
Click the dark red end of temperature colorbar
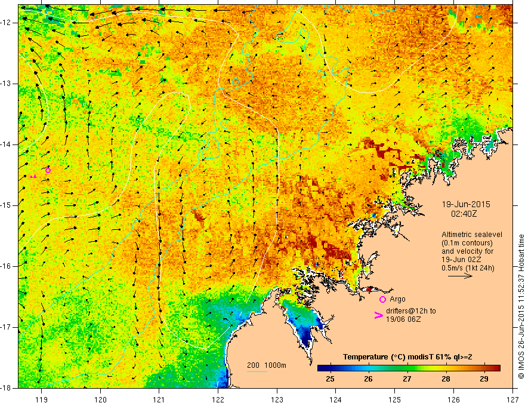496,368
